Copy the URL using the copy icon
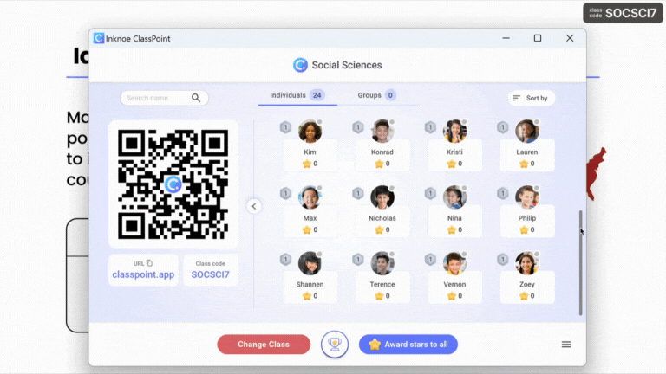 tap(149, 263)
